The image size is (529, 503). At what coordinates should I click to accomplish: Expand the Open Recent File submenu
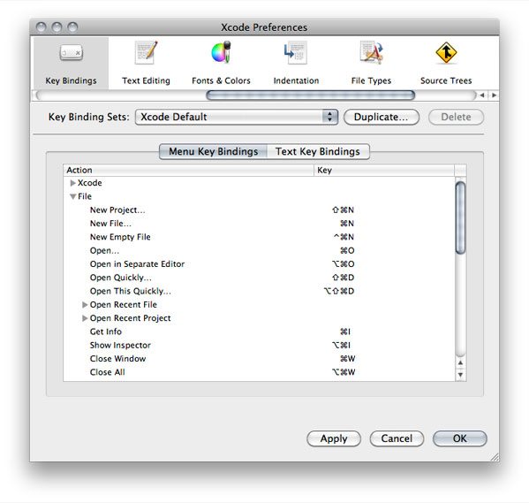85,305
